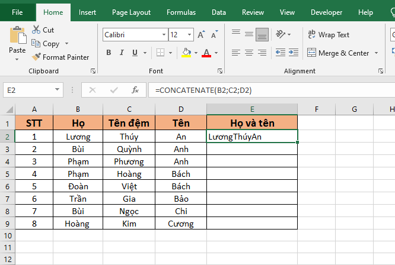
Task: Open the Borders icon
Action: [x=160, y=53]
